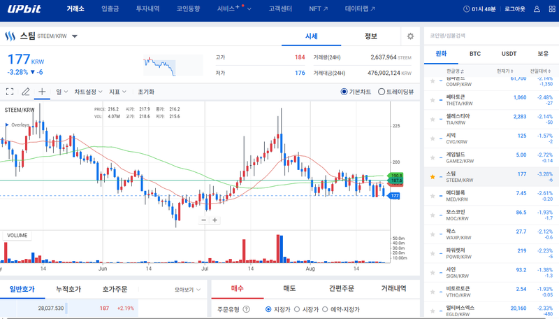Select the pencil drawing tool
Viewport: 559px width, 319px height.
tap(26, 92)
